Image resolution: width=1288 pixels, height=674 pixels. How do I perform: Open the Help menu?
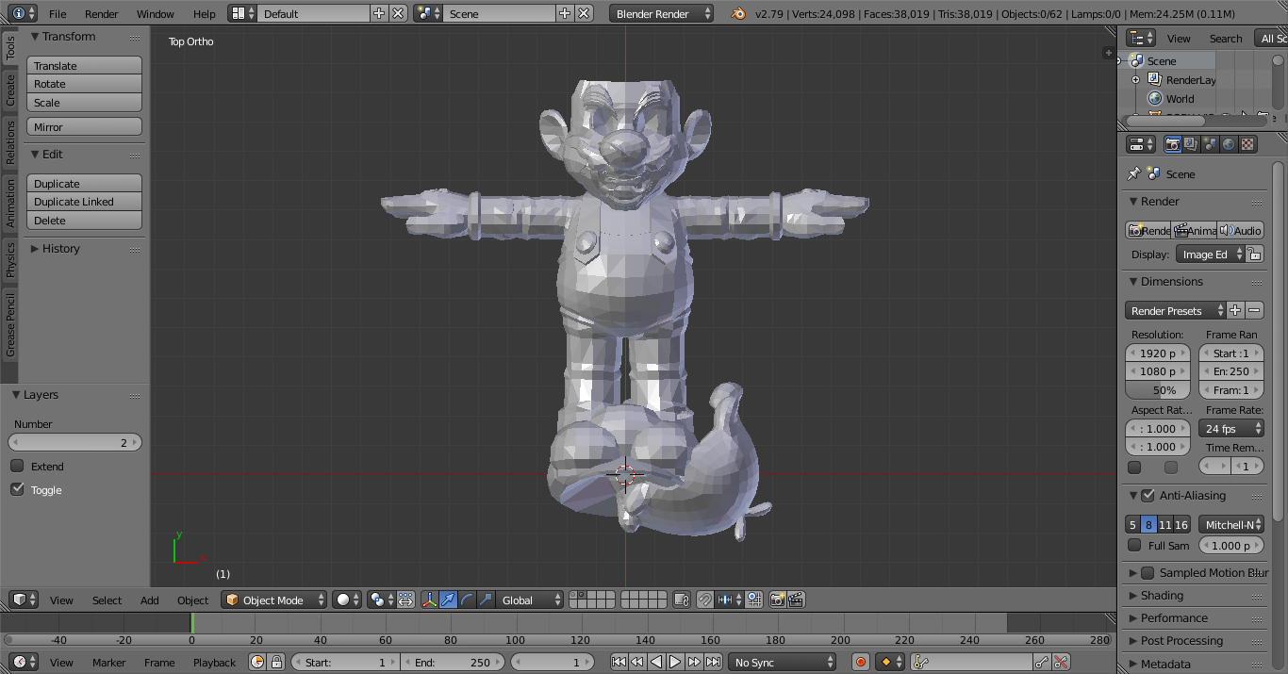pyautogui.click(x=204, y=13)
